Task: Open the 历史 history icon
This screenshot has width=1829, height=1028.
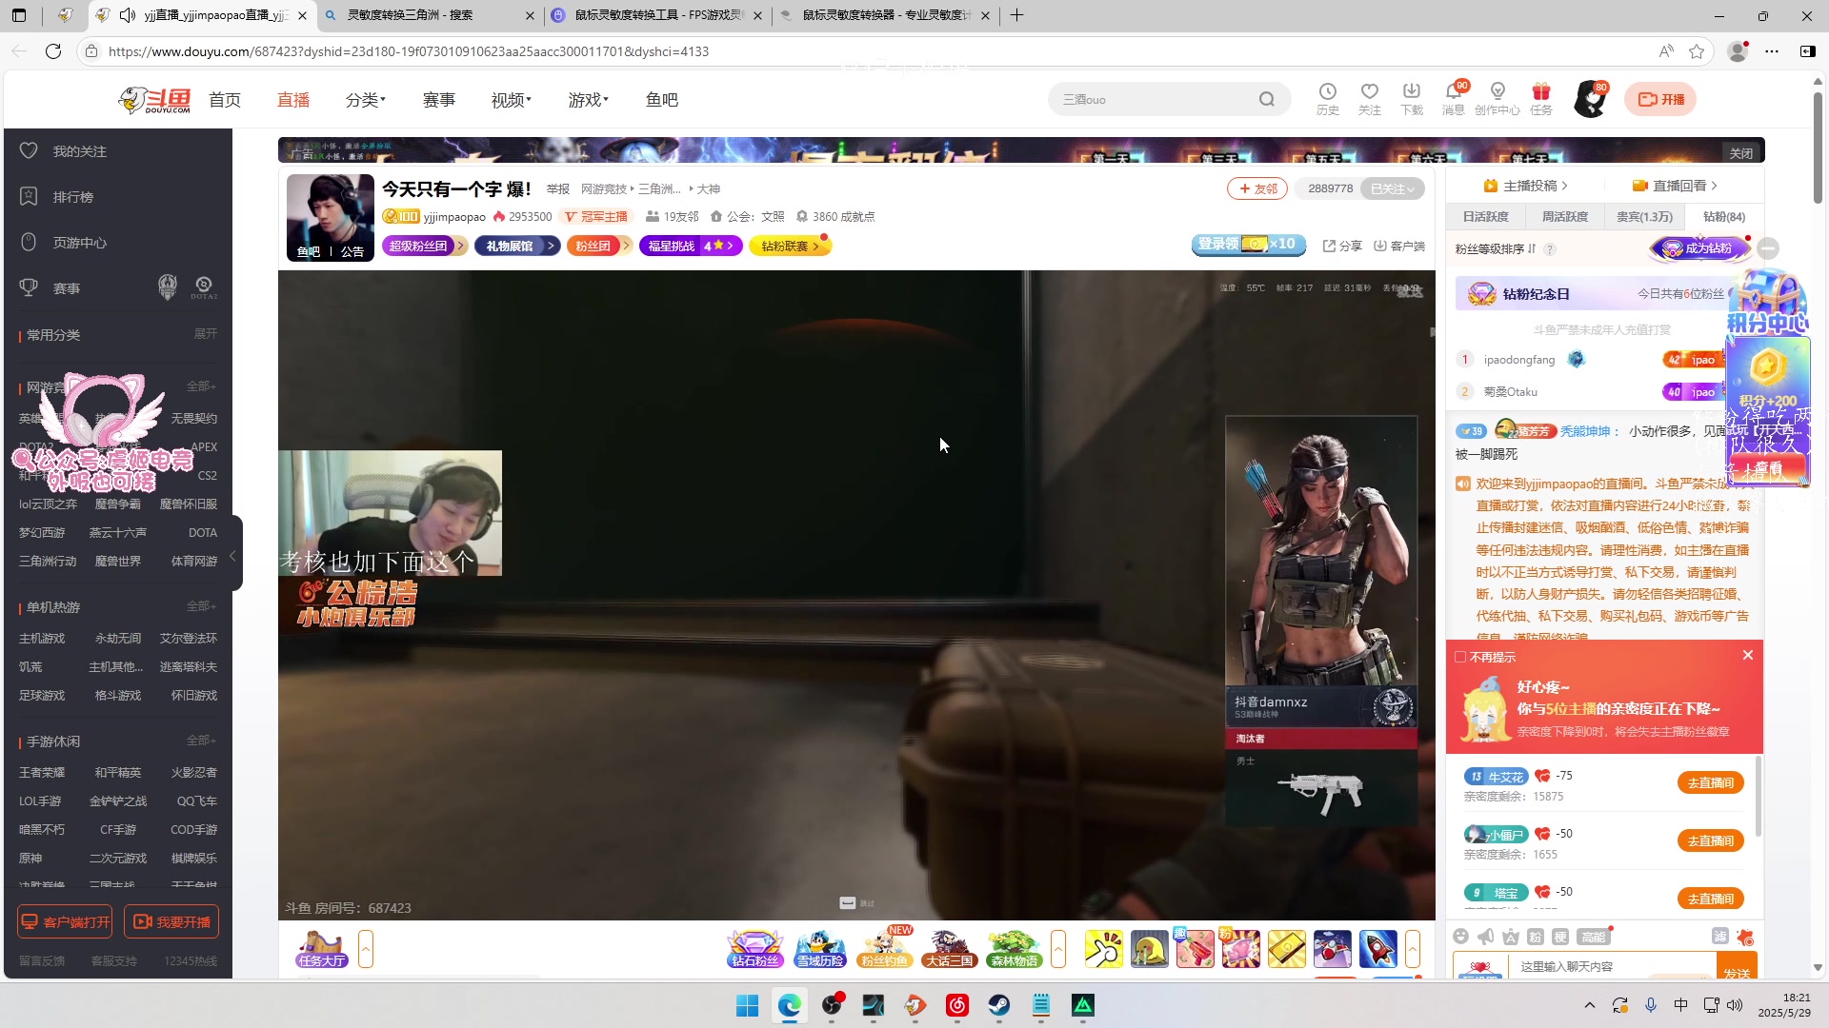Action: [x=1327, y=98]
